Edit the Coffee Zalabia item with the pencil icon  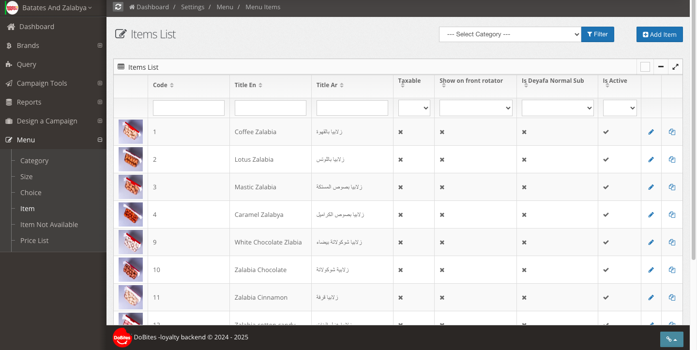point(651,132)
